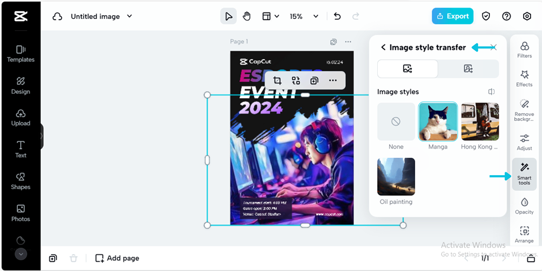Open the Text sidebar panel

click(21, 150)
